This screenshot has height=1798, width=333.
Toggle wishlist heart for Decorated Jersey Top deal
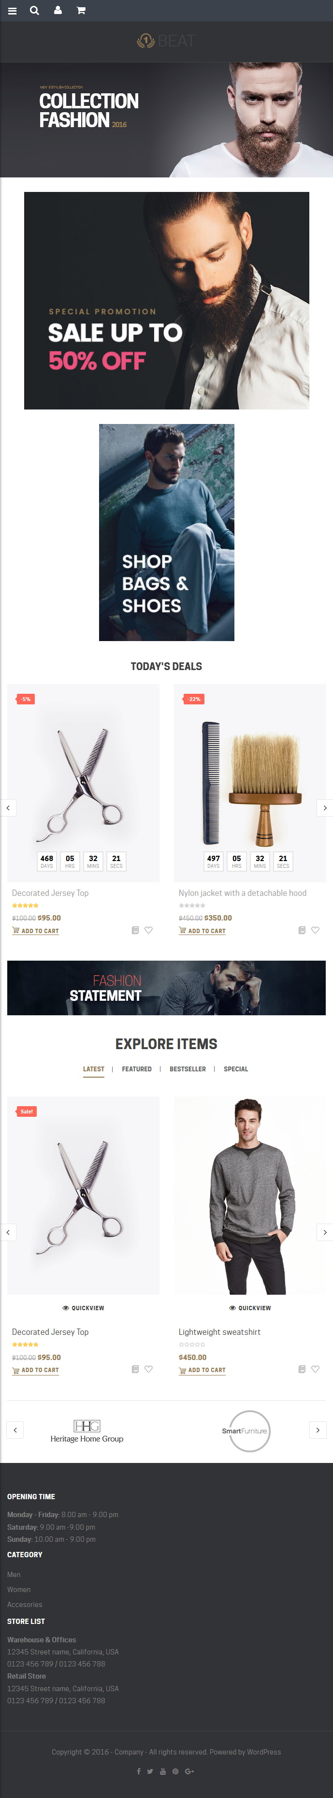point(149,930)
